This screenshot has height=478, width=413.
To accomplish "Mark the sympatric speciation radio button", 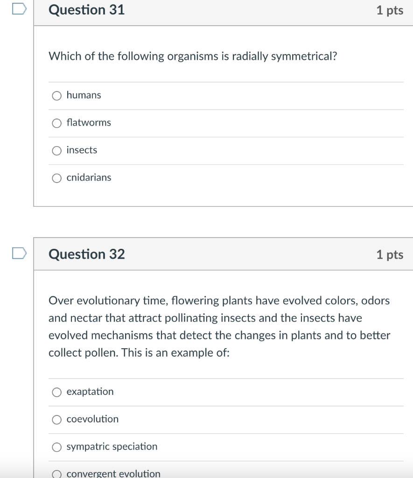I will coord(57,447).
